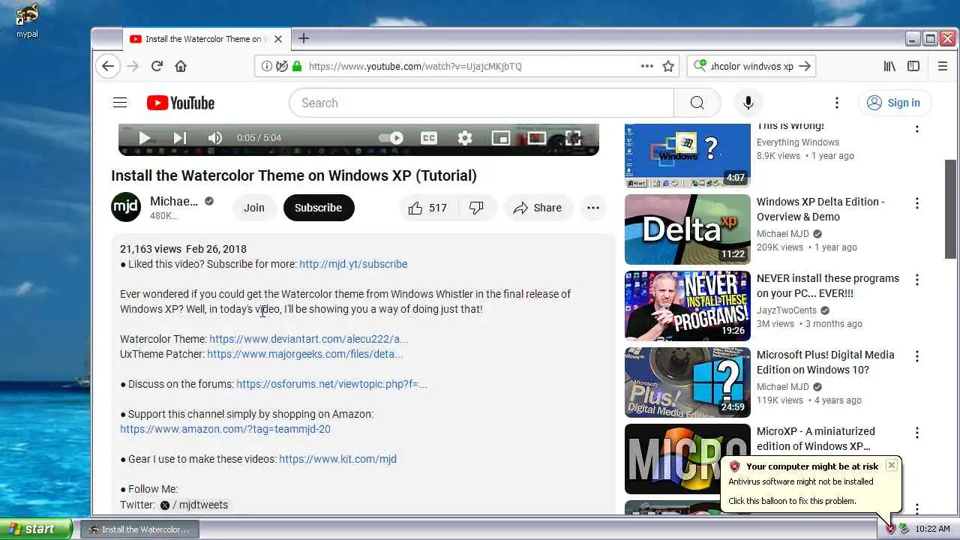
Task: Switch to miniplayer
Action: 501,138
